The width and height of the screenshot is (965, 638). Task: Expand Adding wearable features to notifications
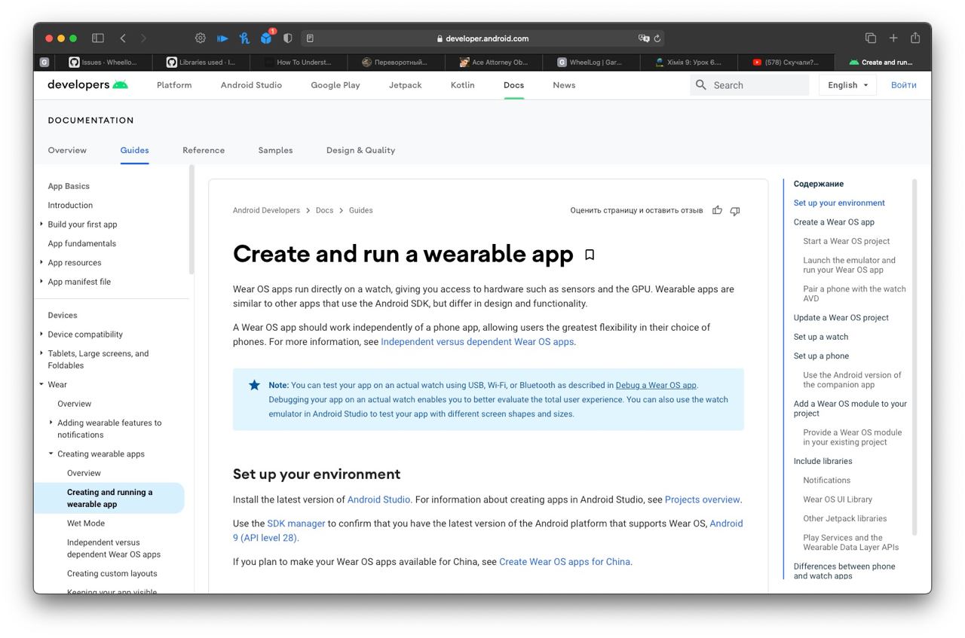point(51,423)
